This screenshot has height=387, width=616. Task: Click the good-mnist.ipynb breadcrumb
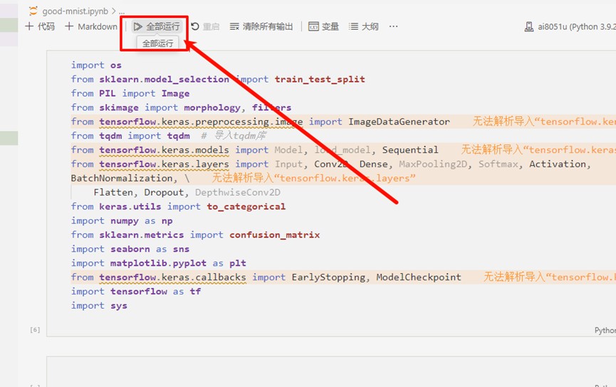pos(75,11)
